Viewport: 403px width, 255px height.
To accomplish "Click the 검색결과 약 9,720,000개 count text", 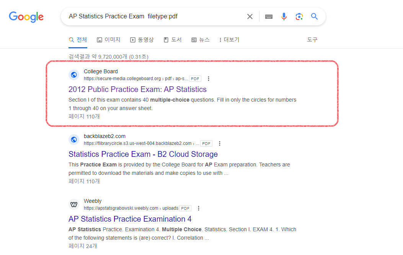I will (108, 57).
